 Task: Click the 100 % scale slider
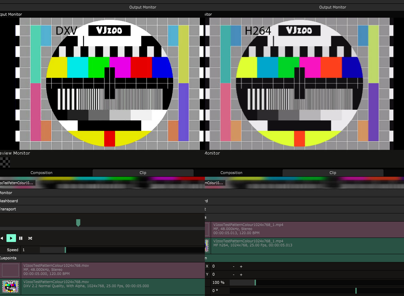[x=255, y=282]
